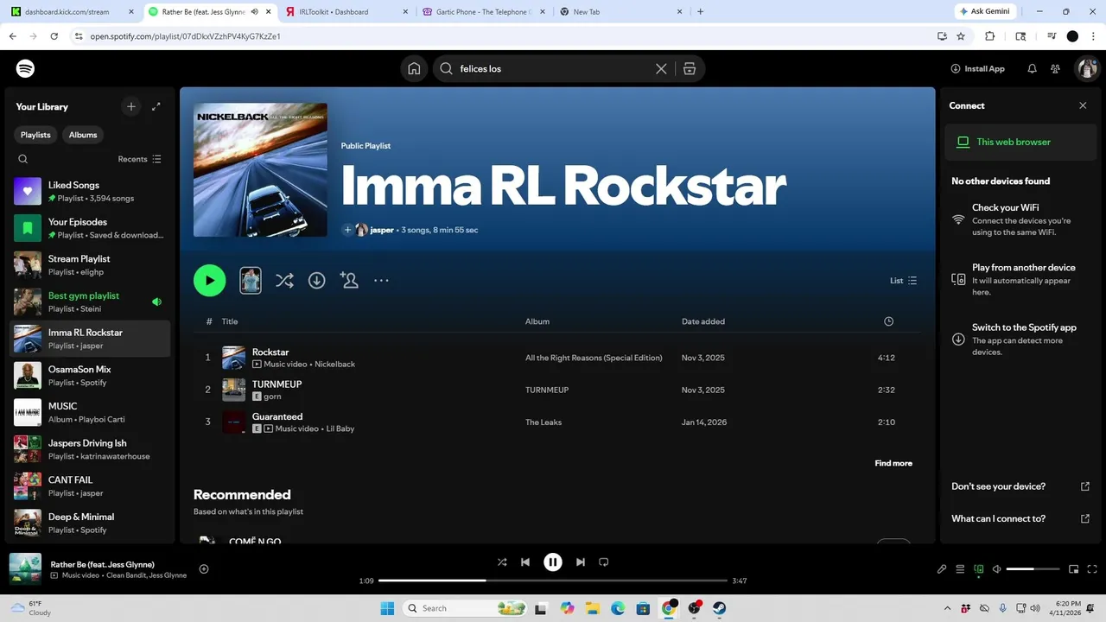1106x622 pixels.
Task: Create a playlist with the plus icon
Action: click(131, 106)
